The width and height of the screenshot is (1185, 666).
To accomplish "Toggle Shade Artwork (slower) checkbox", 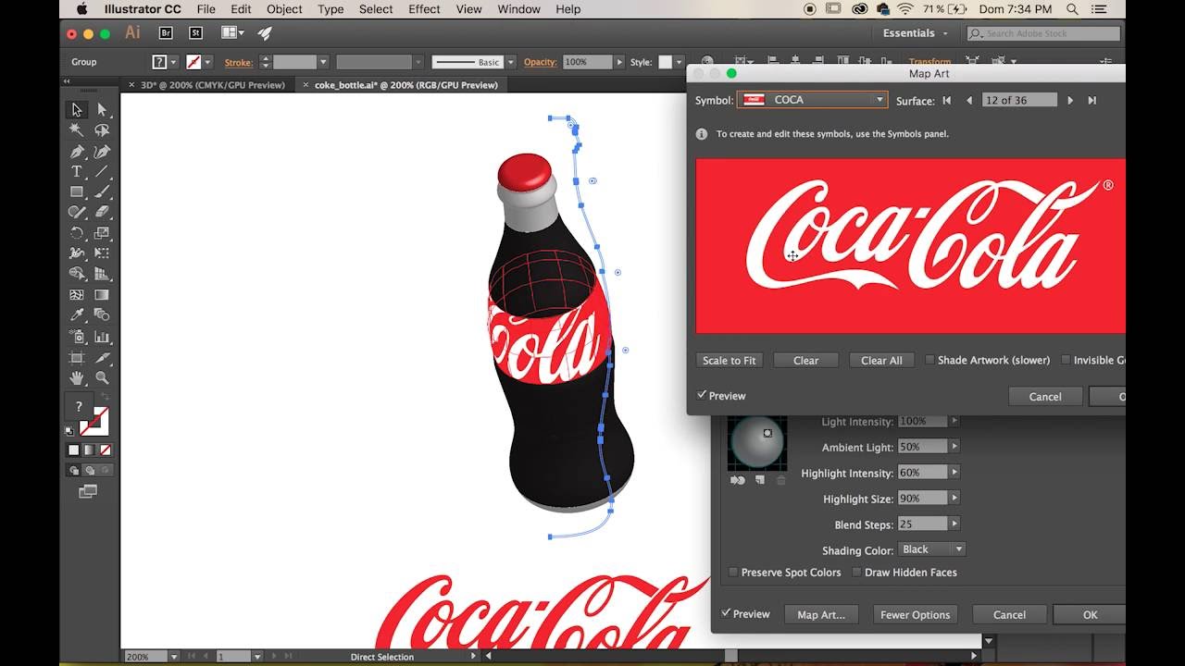I will [x=929, y=360].
